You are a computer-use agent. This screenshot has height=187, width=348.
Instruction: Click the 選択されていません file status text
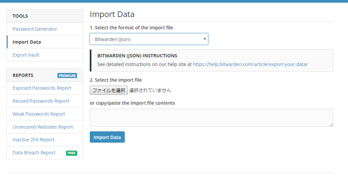coord(150,90)
